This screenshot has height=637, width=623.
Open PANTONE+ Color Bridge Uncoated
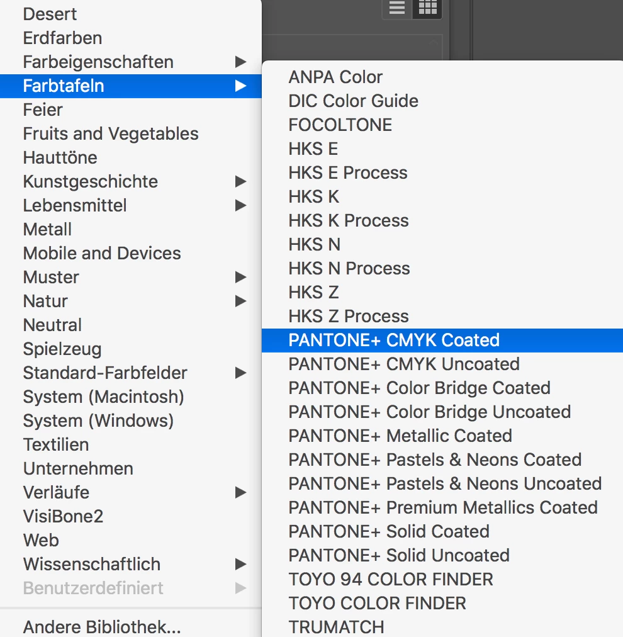click(x=442, y=412)
